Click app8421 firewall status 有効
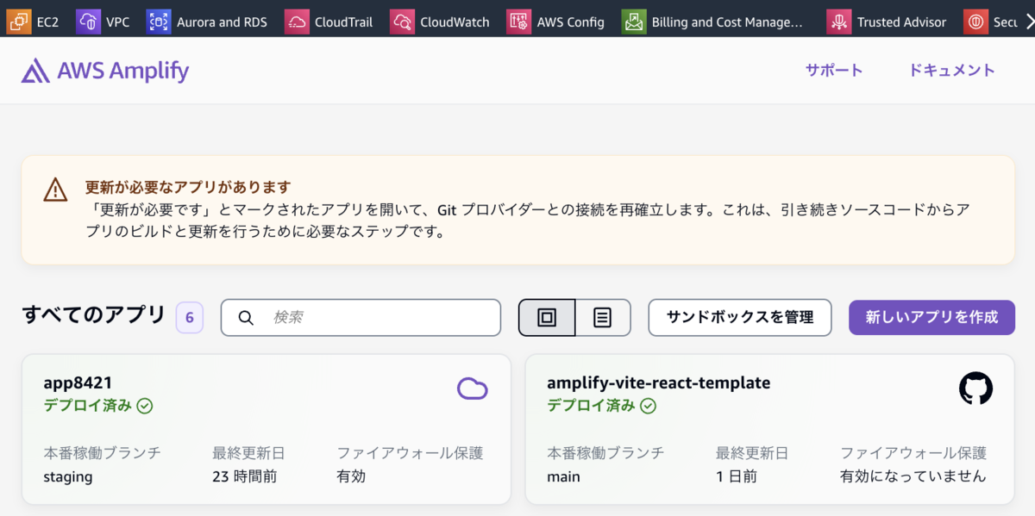Screen dimensions: 1035x516 (x=351, y=476)
